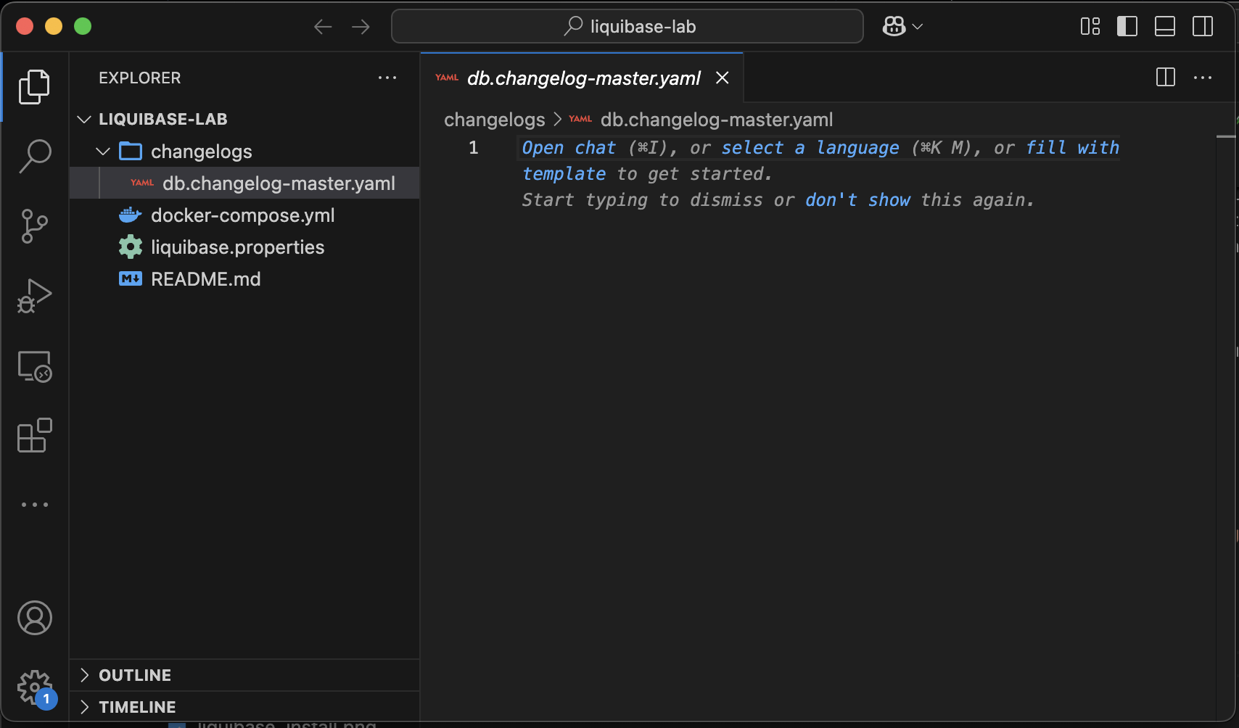The width and height of the screenshot is (1239, 728).
Task: Open README.md file
Action: [x=244, y=279]
